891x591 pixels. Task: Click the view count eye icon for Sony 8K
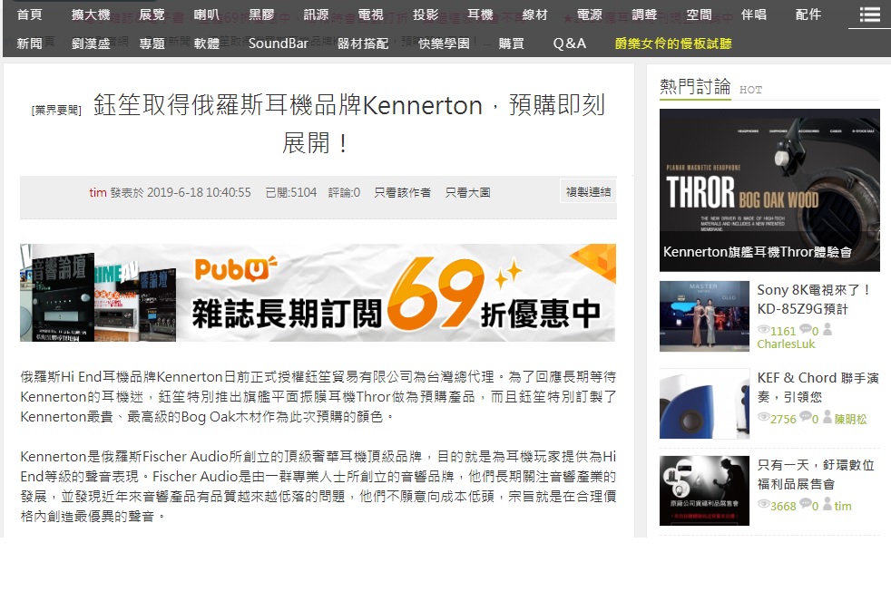[763, 329]
